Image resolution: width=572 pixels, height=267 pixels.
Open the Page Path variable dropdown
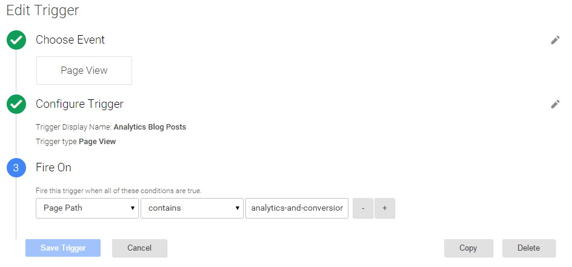(87, 208)
